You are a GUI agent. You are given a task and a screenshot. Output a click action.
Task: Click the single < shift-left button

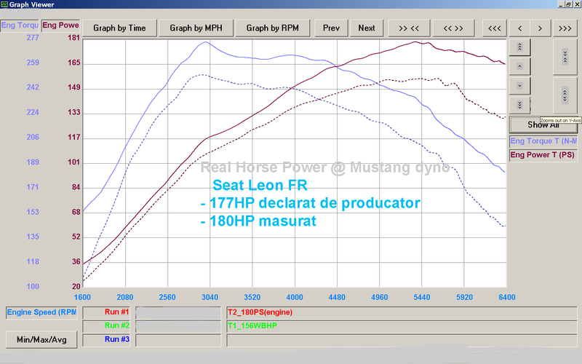point(519,28)
